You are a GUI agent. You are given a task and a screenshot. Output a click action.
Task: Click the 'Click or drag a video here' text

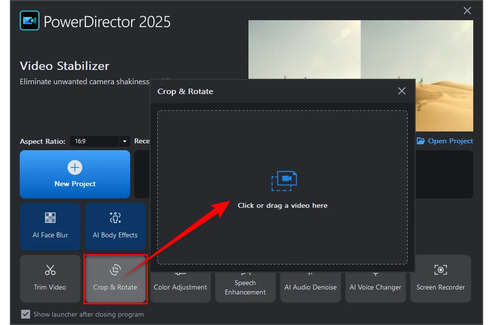tap(282, 205)
